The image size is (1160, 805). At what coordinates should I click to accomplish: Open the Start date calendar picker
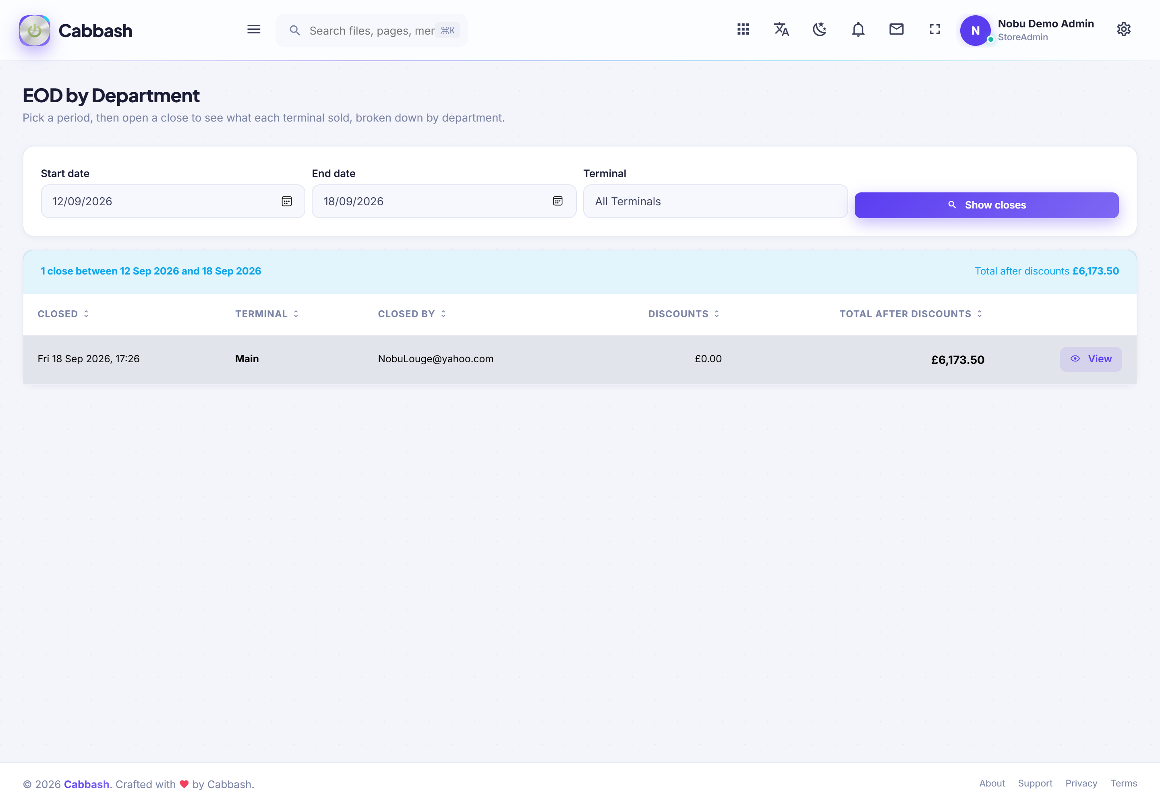[x=287, y=201]
